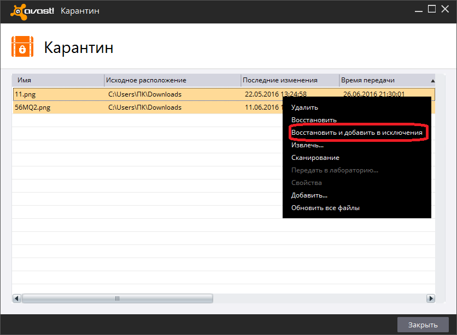Click the Avast logo in title bar

(x=32, y=11)
